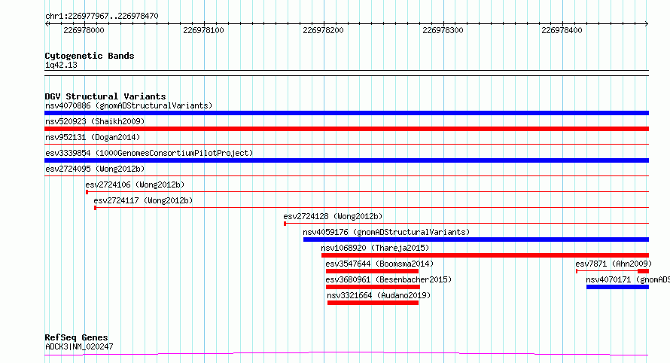Select the blue nsv4059176 variant bar
Screen dimensions: 670x363
coord(476,239)
